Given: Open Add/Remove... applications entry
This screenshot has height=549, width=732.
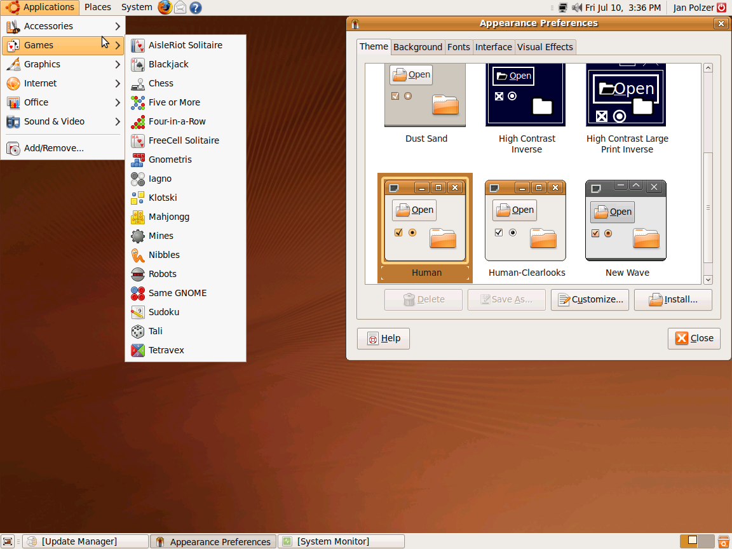Looking at the screenshot, I should click(62, 149).
